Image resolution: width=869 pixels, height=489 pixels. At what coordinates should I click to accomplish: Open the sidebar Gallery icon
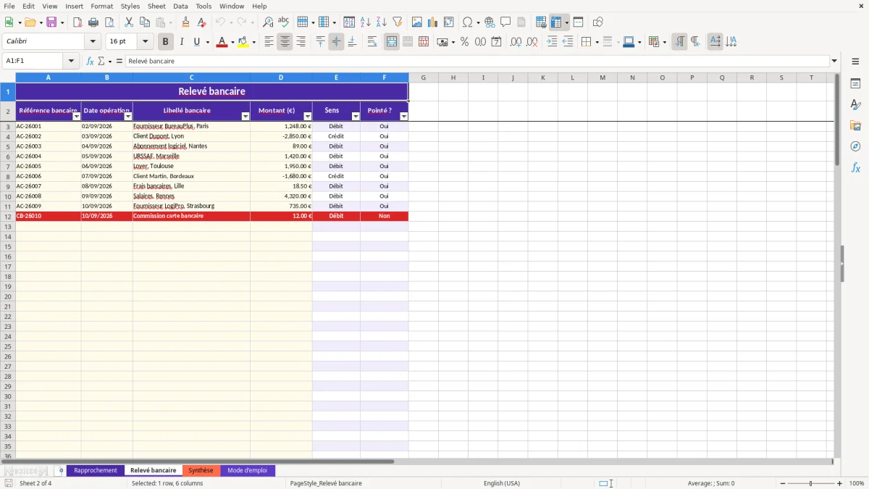click(855, 125)
